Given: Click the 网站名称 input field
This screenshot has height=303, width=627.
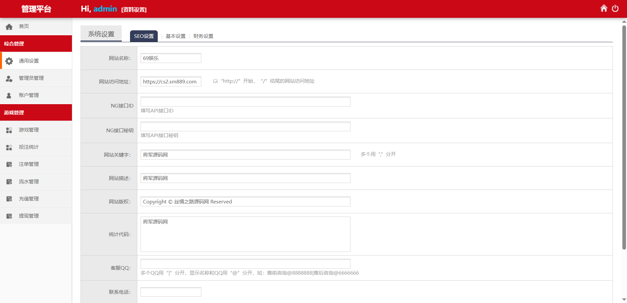Looking at the screenshot, I should (x=171, y=58).
